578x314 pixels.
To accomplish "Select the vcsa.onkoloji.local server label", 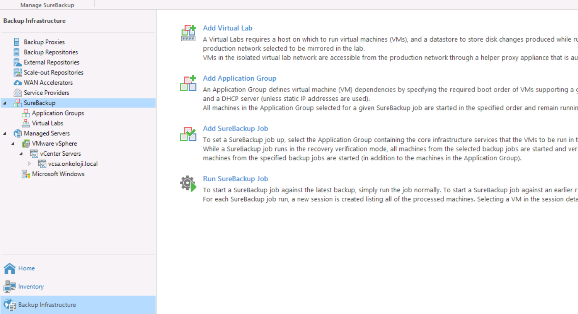I will pyautogui.click(x=73, y=164).
